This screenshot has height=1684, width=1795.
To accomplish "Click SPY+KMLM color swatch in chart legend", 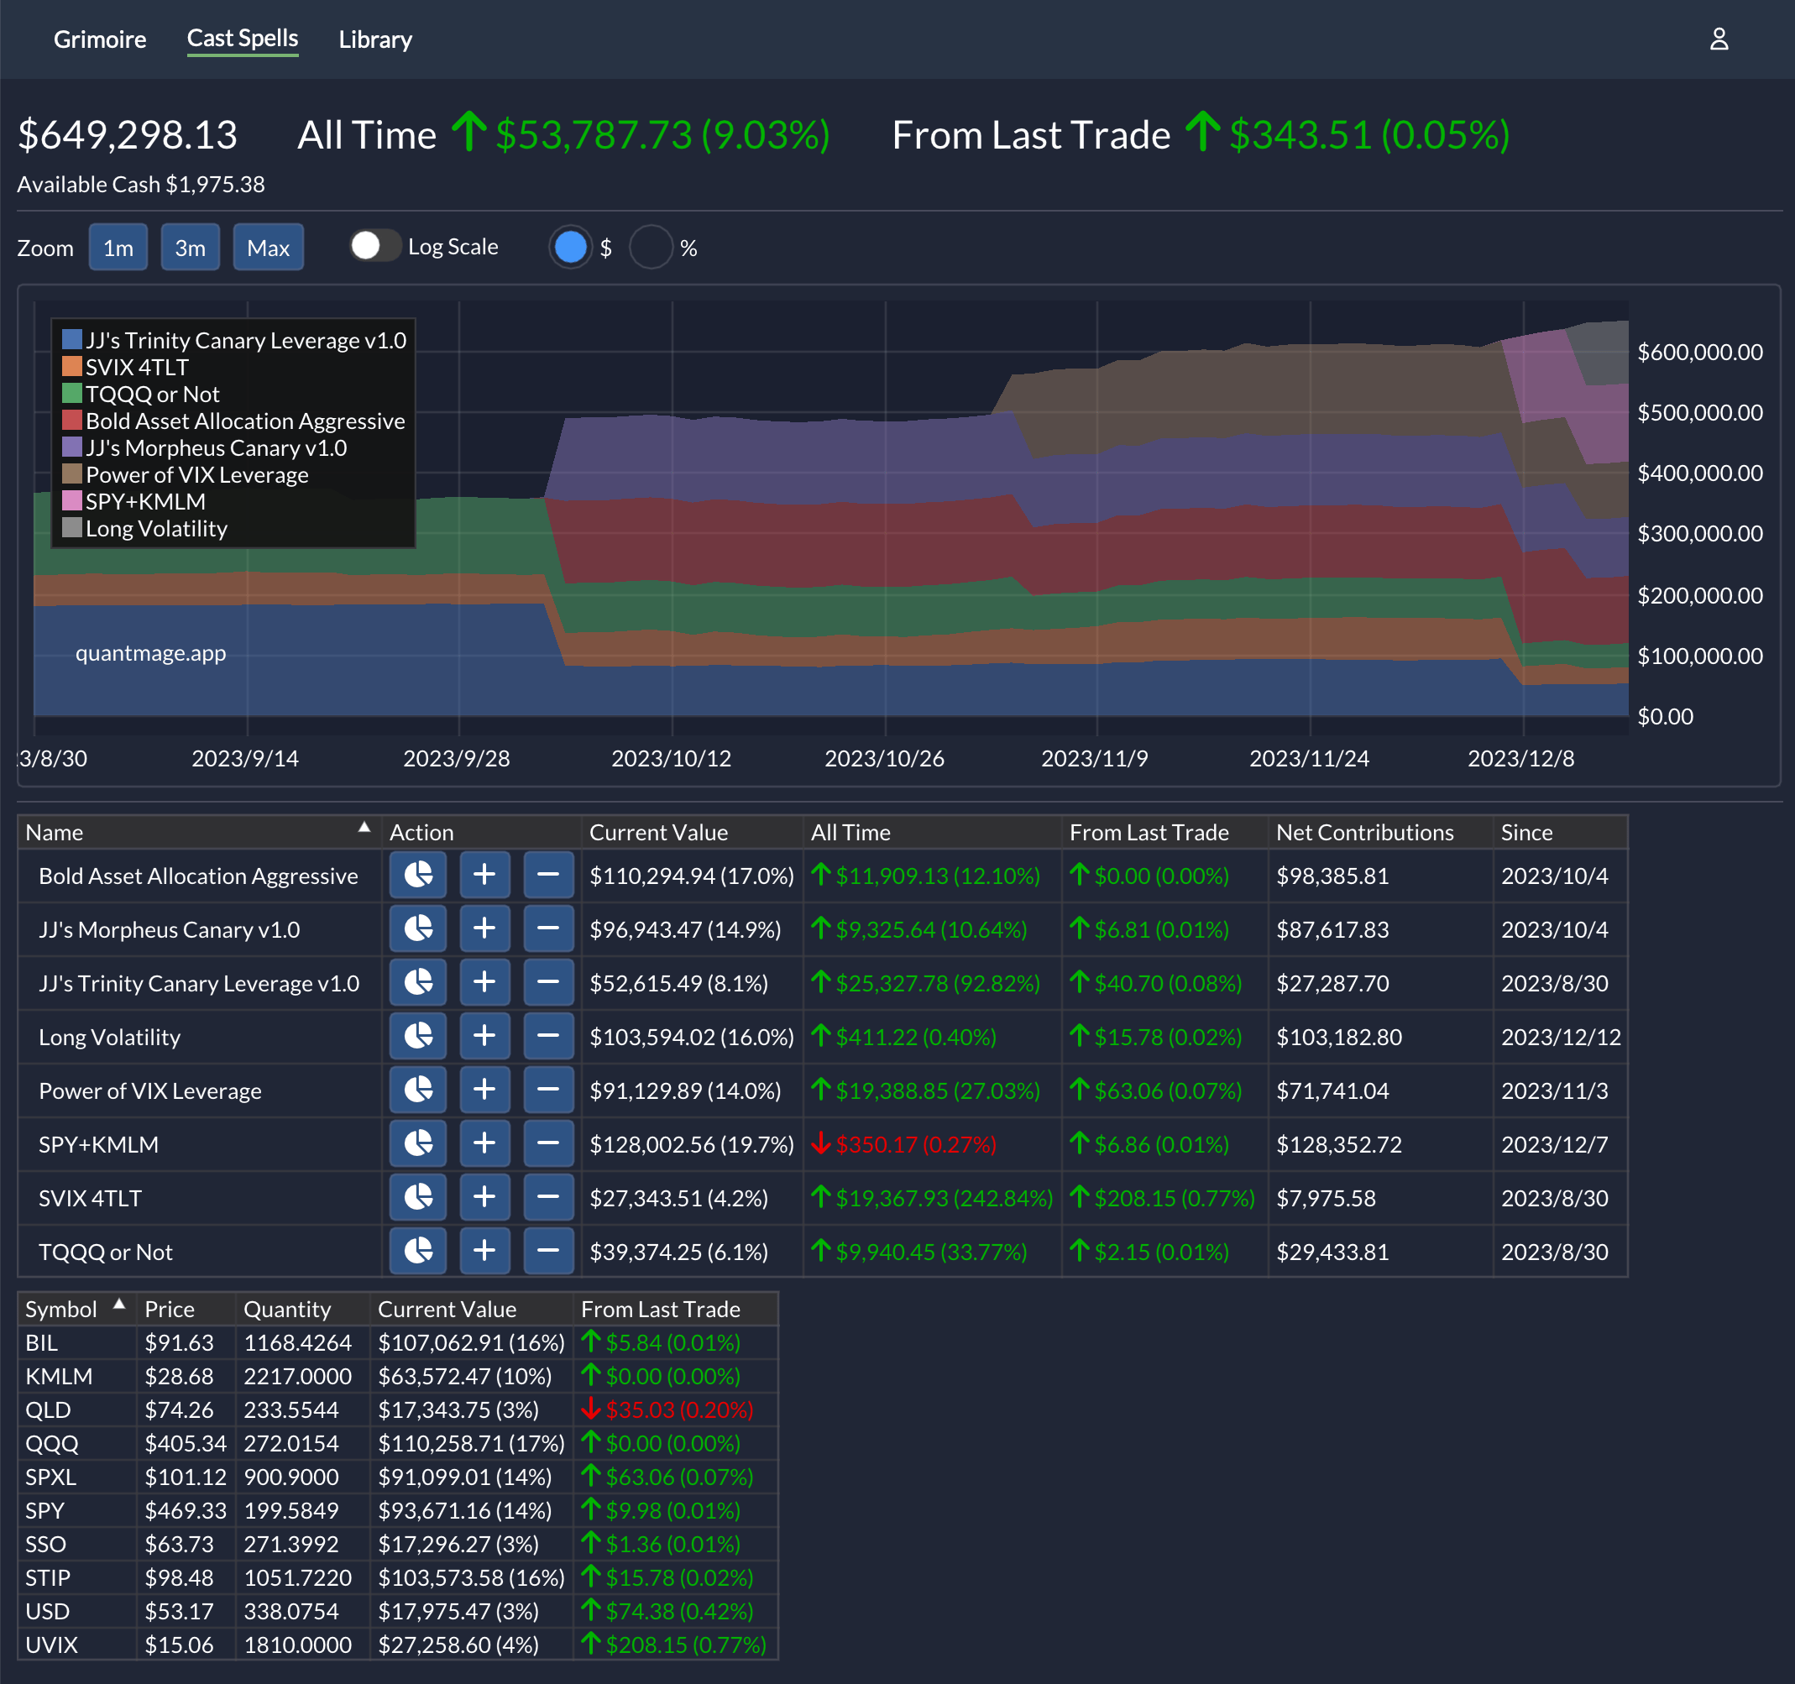I will (72, 500).
